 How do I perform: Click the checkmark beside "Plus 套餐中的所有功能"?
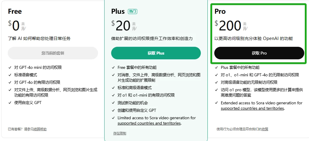point(217,68)
